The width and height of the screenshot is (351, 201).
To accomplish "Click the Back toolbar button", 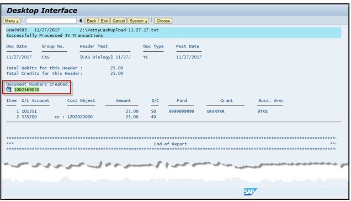I will coord(91,21).
